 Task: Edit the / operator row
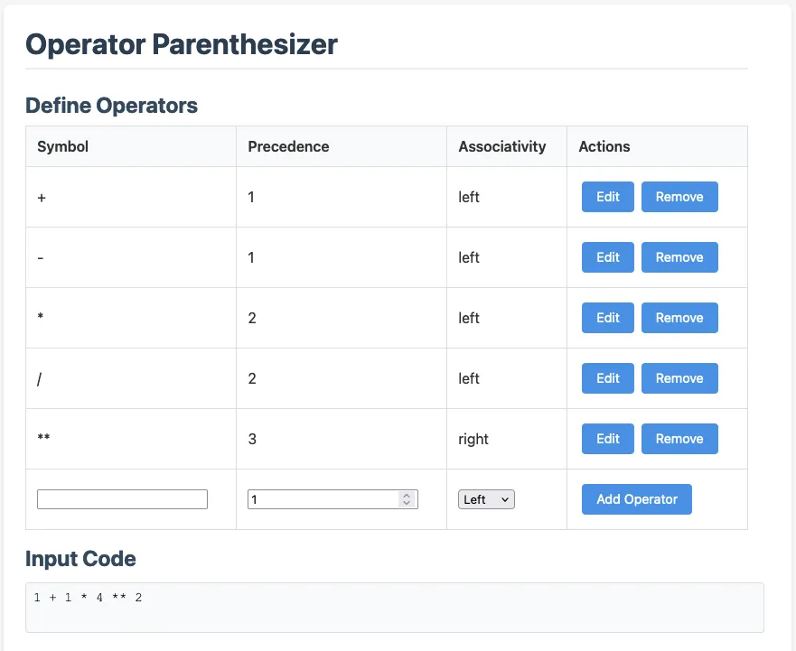click(x=608, y=378)
